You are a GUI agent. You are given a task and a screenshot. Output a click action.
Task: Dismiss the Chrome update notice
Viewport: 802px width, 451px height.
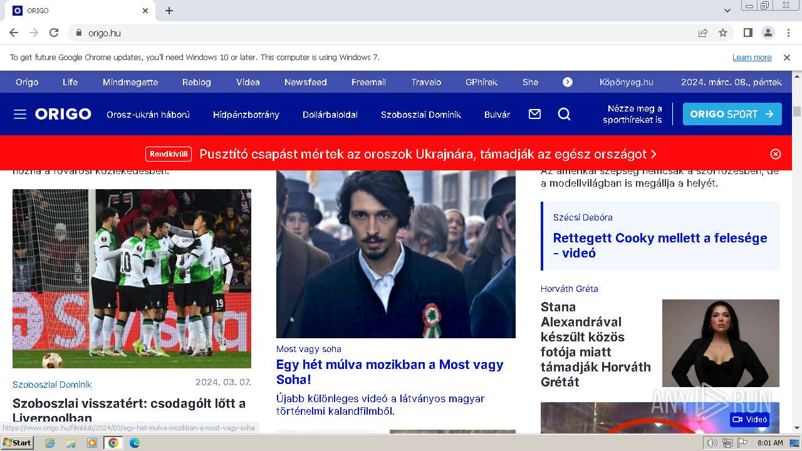point(787,58)
